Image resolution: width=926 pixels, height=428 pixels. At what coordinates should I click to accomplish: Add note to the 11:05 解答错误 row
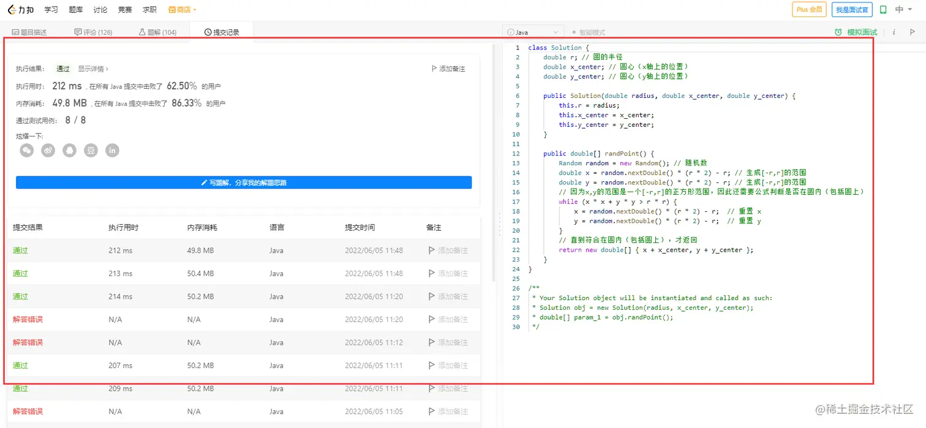pos(448,411)
